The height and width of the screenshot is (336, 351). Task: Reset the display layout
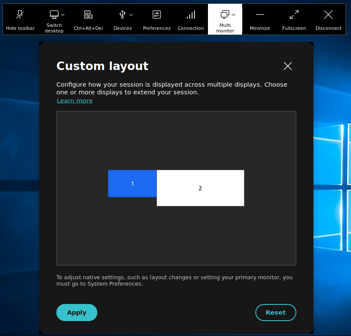click(275, 313)
